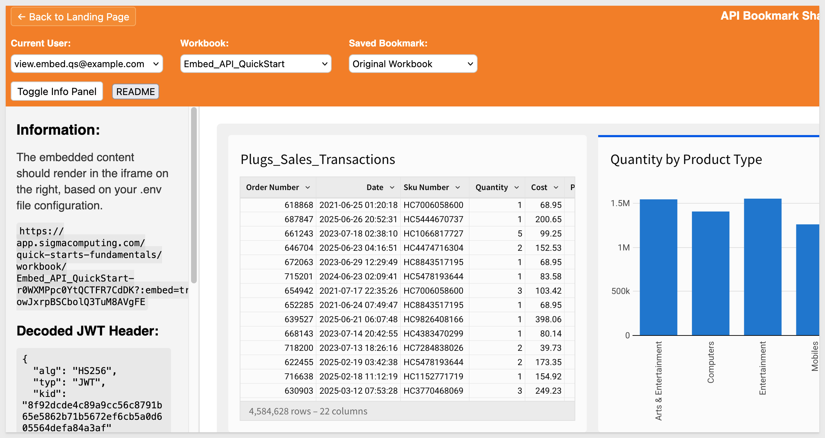The width and height of the screenshot is (825, 438).
Task: Toggle the Info Panel
Action: [57, 91]
